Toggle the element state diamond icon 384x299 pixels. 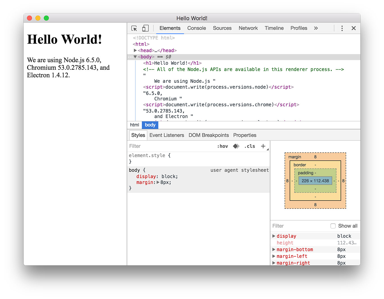(236, 146)
